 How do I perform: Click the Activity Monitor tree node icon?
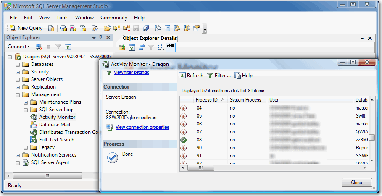pyautogui.click(x=34, y=117)
